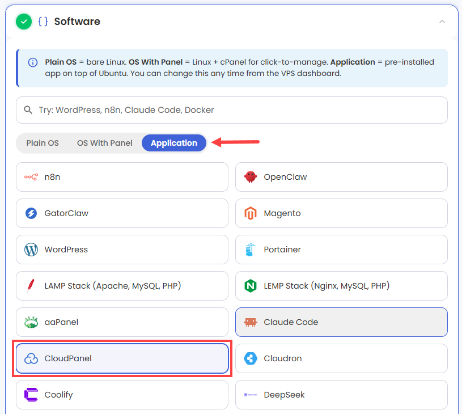Click the DeepSeek logo icon
Screen dimensions: 462x414
[251, 395]
